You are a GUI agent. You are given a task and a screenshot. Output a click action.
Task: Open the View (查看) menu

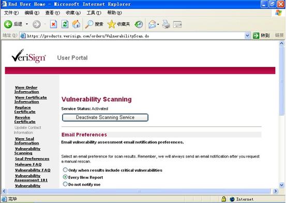coord(53,13)
